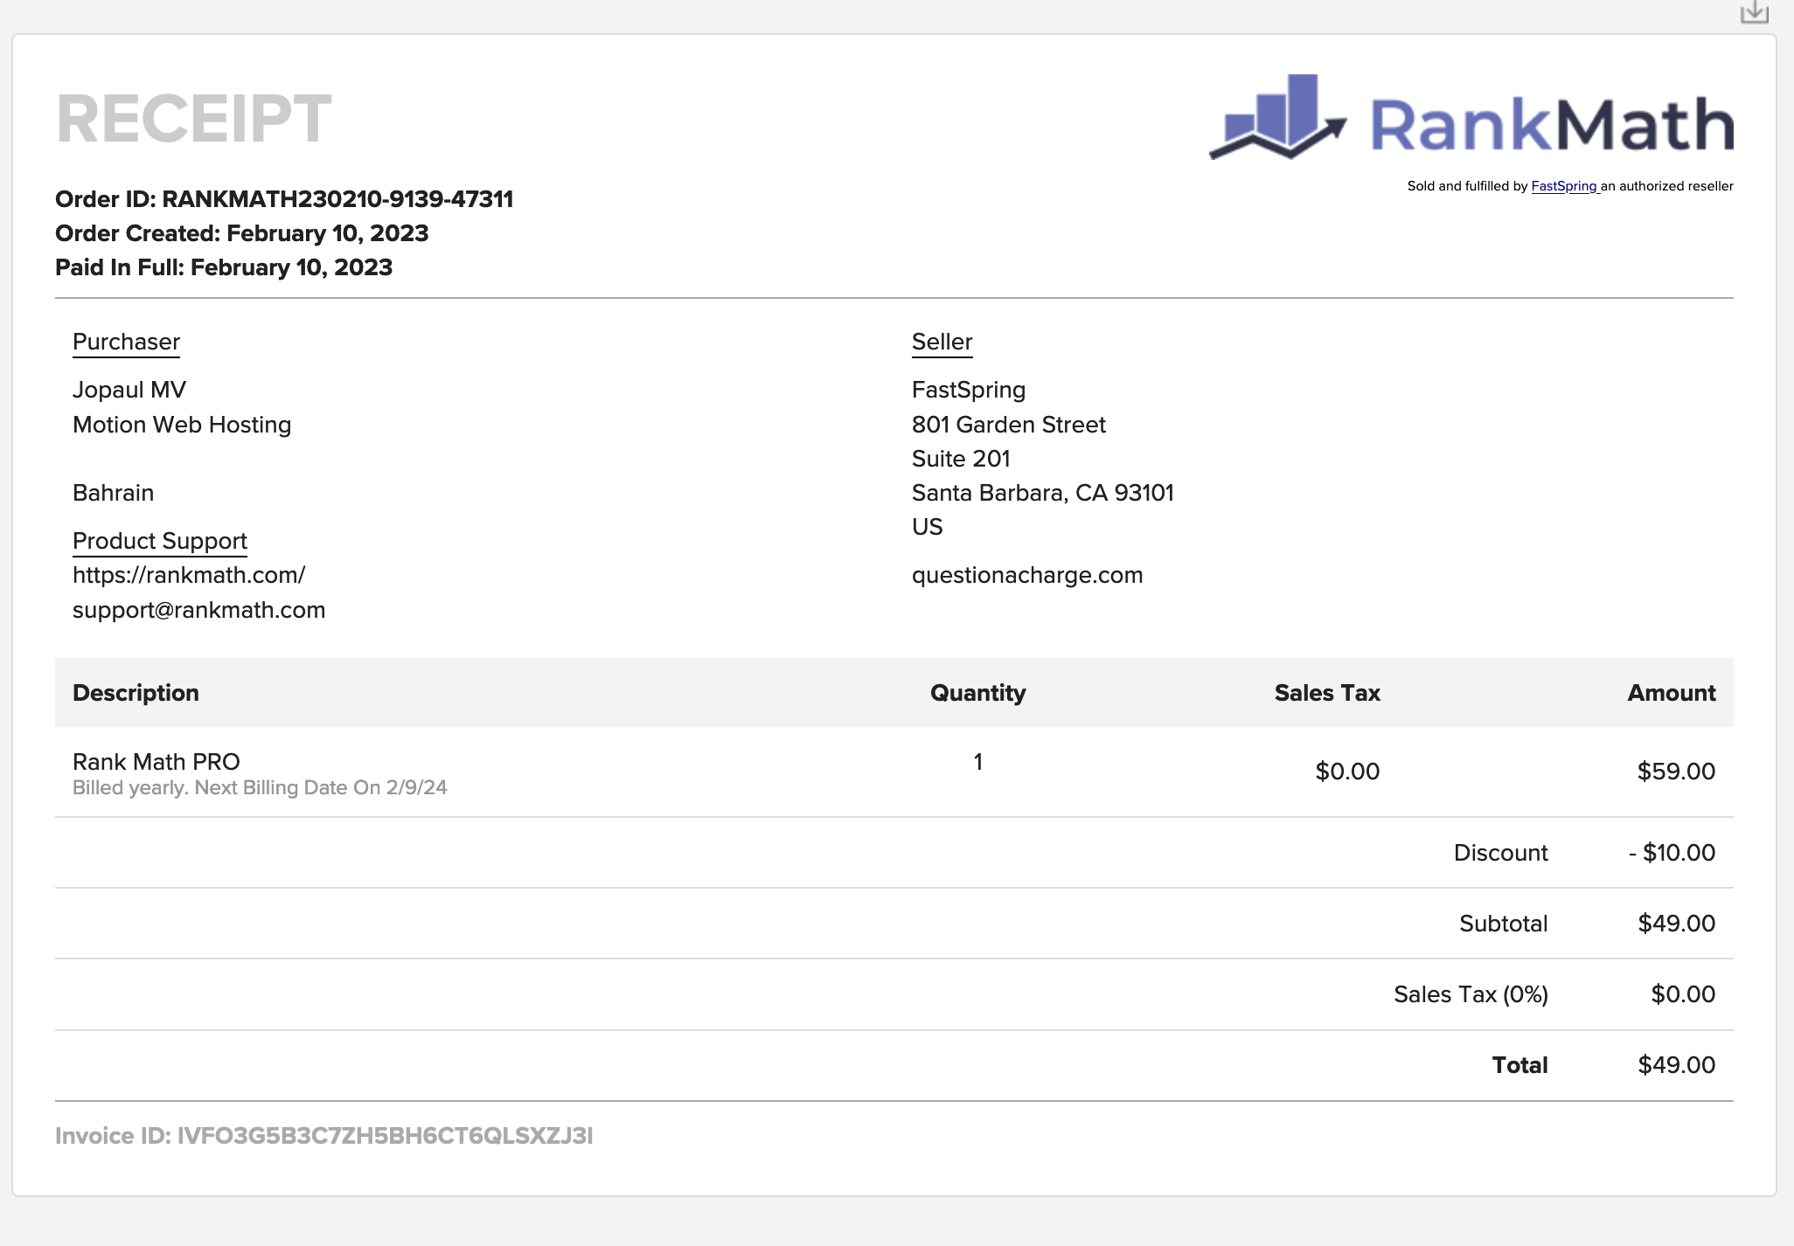Click the 'Paid In Full: February 10, 2023' line

tap(224, 267)
